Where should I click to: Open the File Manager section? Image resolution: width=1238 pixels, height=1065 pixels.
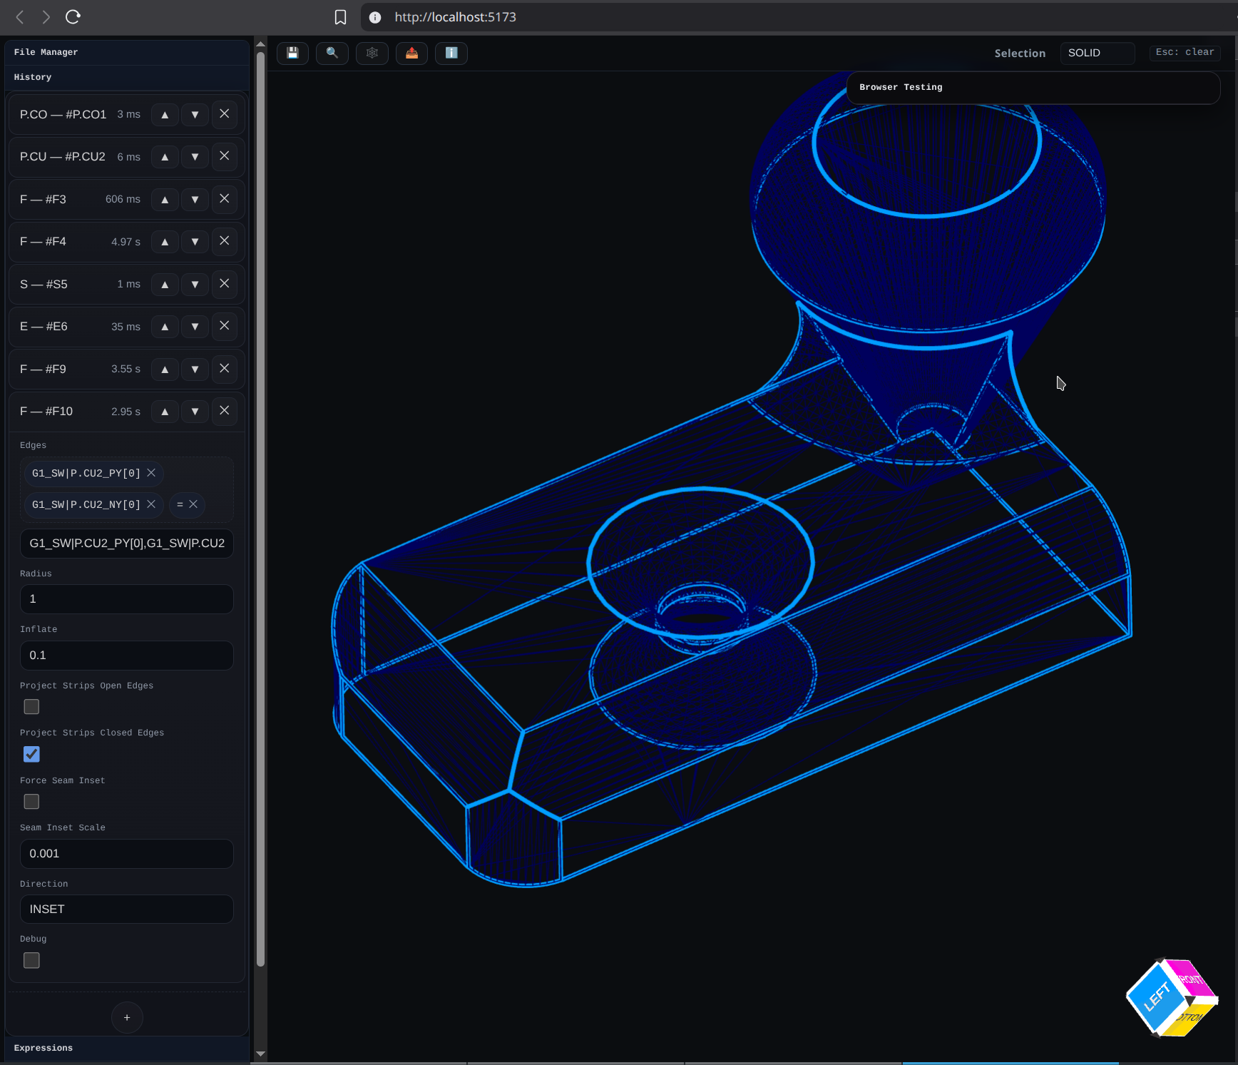click(46, 52)
